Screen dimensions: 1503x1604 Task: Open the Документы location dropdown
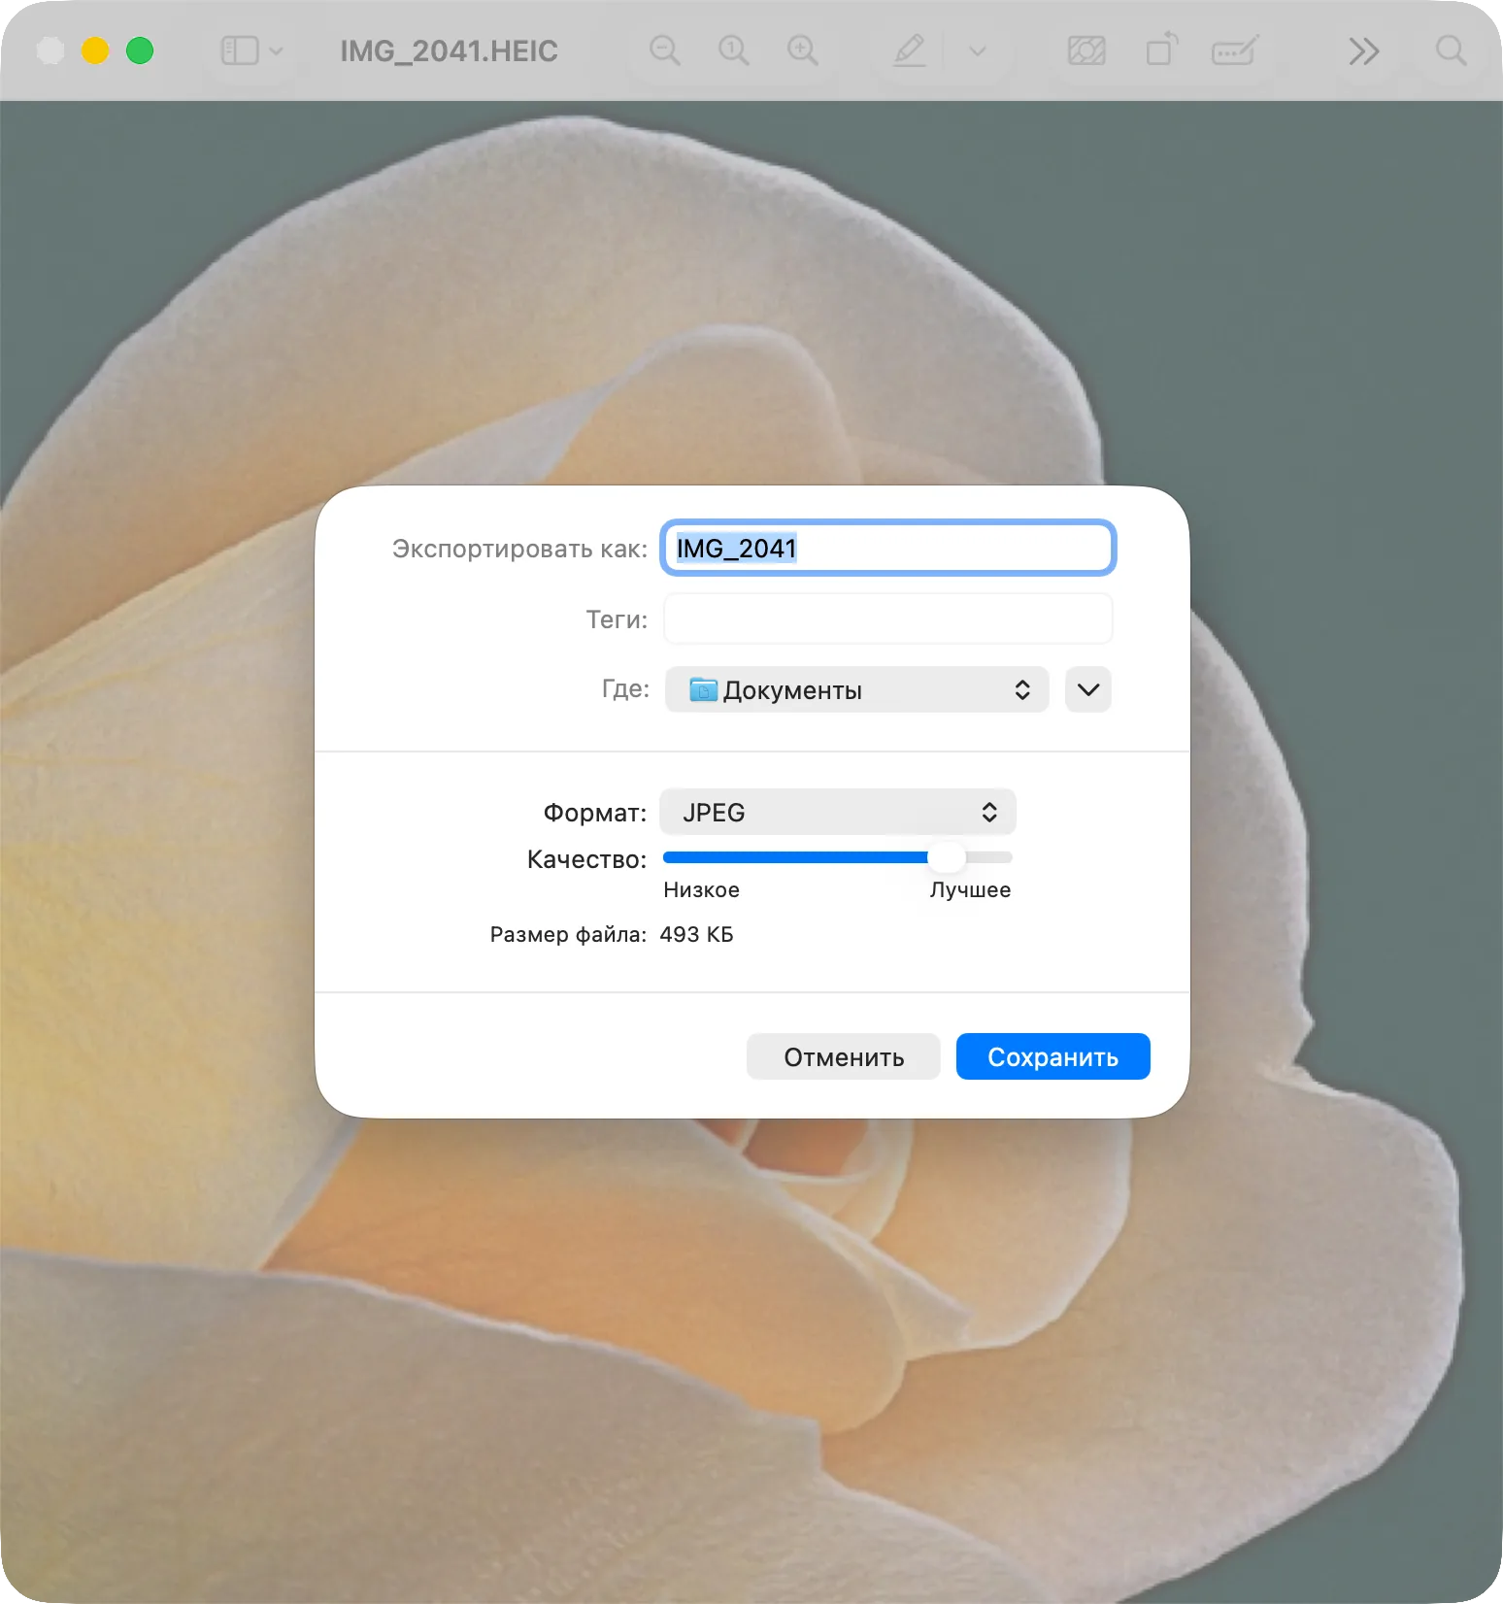[x=856, y=689]
